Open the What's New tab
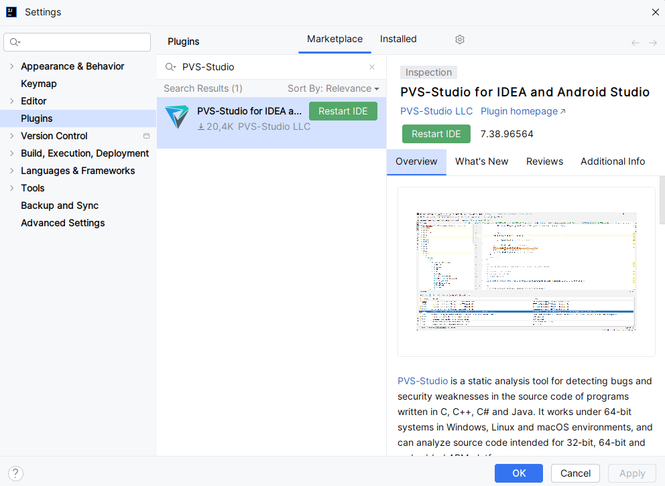This screenshot has height=486, width=665. coord(481,161)
